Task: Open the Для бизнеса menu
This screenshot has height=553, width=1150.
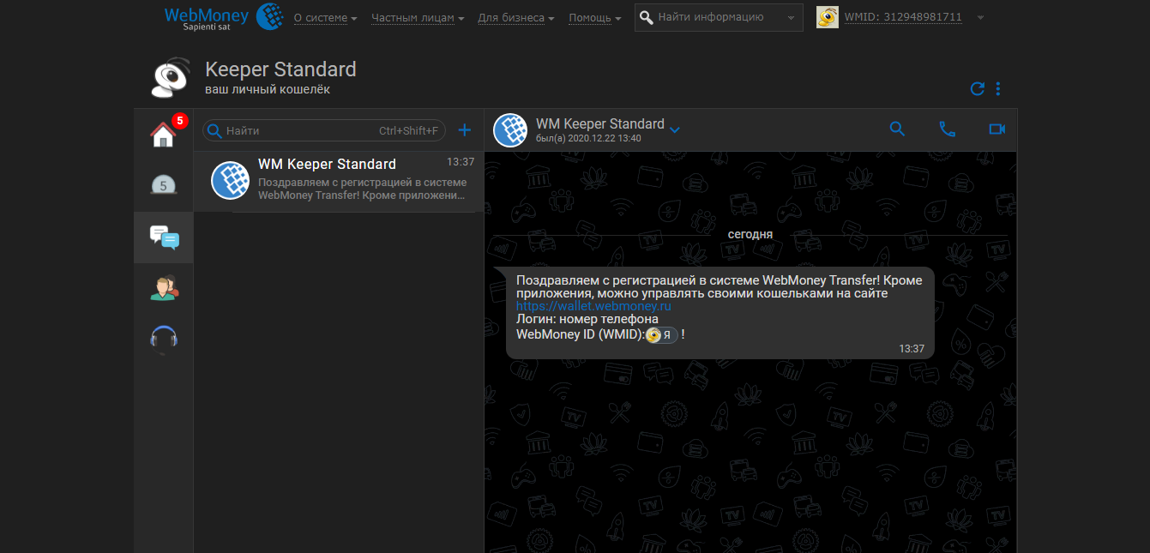Action: pyautogui.click(x=515, y=17)
